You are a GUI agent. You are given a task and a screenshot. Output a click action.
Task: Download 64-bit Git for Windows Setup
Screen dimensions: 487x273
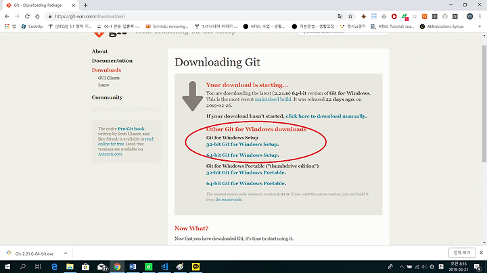click(x=242, y=155)
